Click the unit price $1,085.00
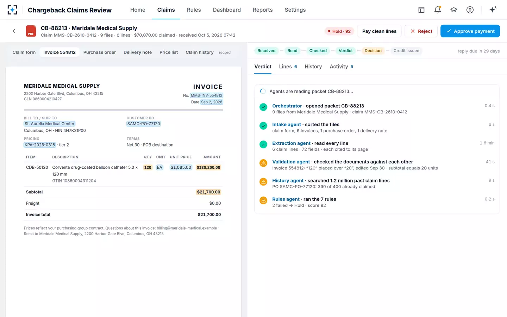This screenshot has width=507, height=317. click(181, 167)
